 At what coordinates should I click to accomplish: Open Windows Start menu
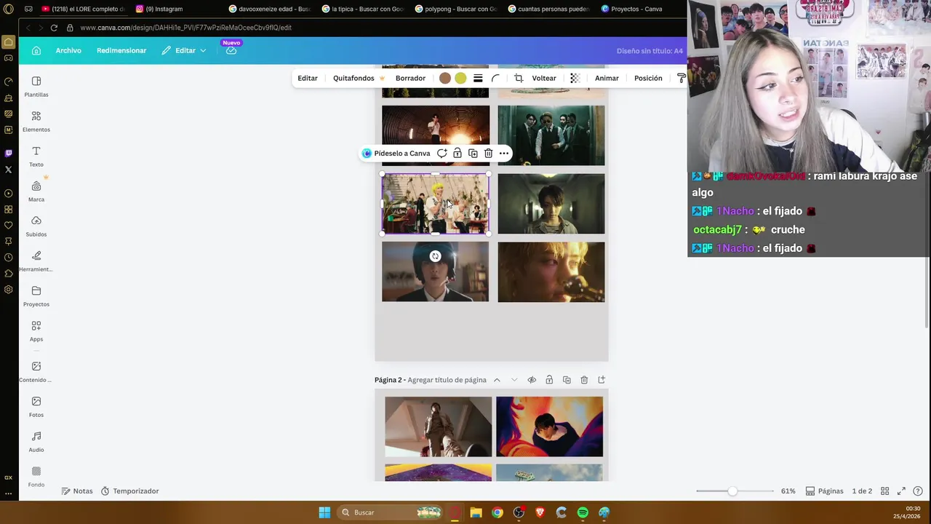pyautogui.click(x=324, y=512)
